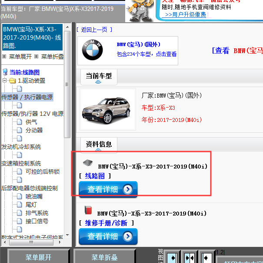263x263 pixels.
Task: Click the 返回上一页 link
Action: [x=94, y=30]
